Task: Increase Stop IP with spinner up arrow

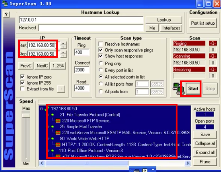Action: click(63, 52)
